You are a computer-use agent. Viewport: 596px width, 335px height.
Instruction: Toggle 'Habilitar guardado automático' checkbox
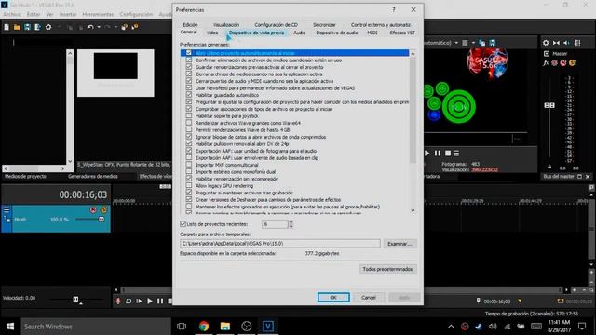[x=189, y=95]
